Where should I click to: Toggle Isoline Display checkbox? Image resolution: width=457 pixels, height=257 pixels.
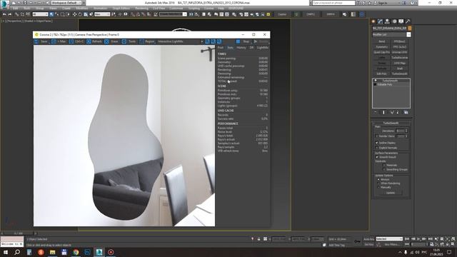(377, 143)
